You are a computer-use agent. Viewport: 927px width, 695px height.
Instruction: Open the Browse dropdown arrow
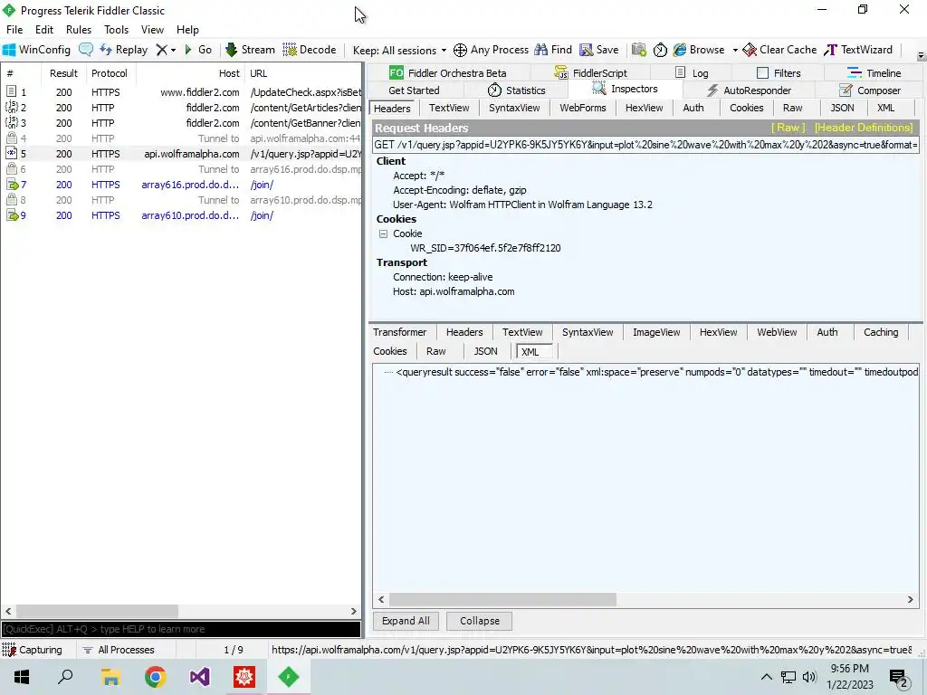[735, 50]
